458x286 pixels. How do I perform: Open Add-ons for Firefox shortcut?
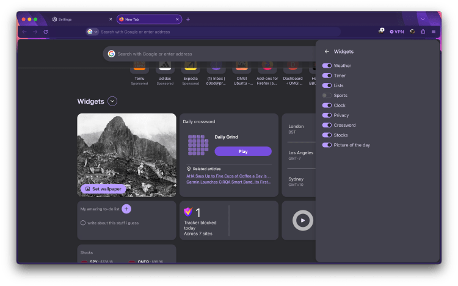coord(267,73)
